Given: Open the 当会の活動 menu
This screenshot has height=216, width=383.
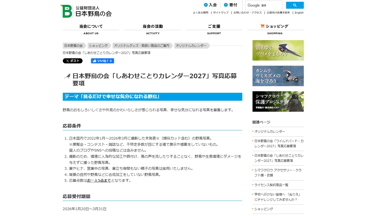Looking at the screenshot, I should pyautogui.click(x=153, y=26).
